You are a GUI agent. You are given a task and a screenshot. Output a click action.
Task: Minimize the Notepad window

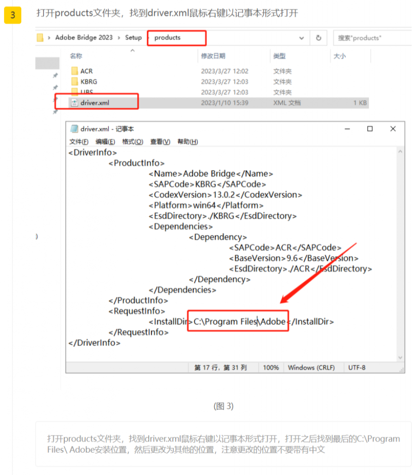pyautogui.click(x=347, y=129)
